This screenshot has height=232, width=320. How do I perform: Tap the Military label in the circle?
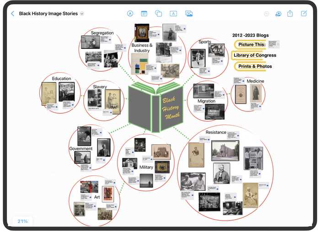coord(146,167)
